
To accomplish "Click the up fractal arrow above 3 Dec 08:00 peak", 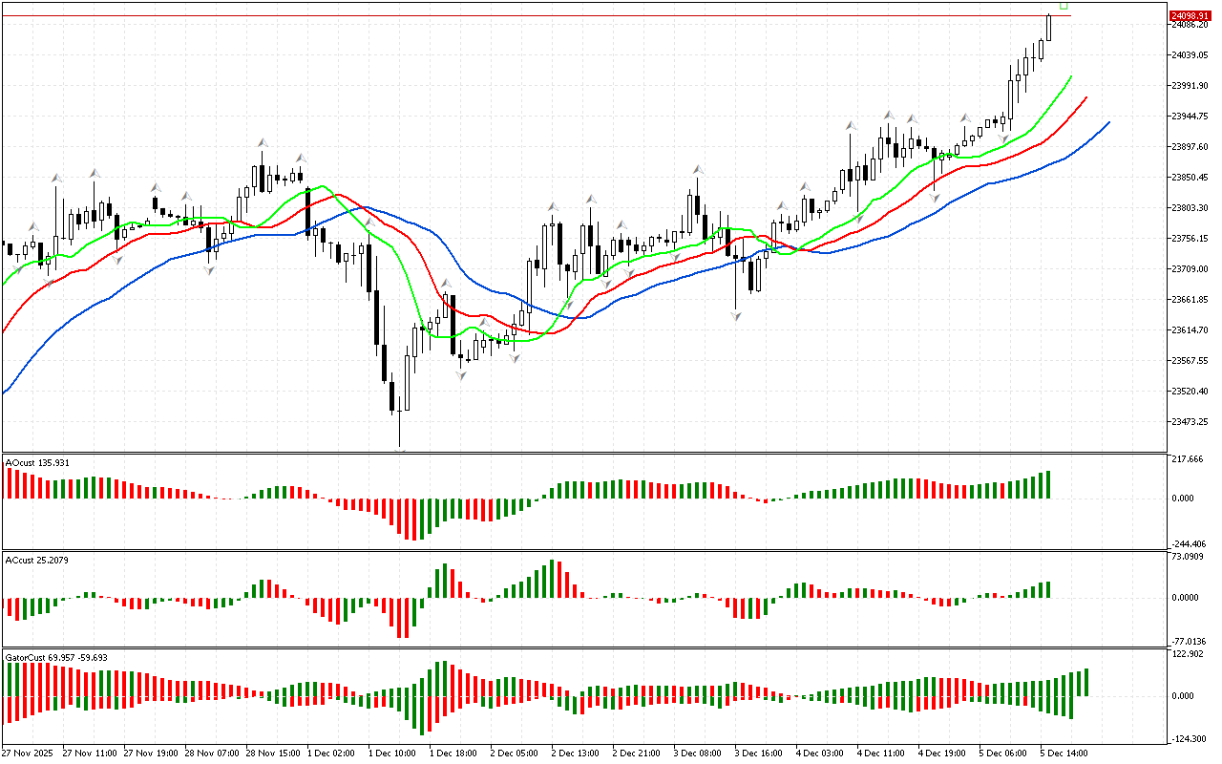I will click(699, 170).
